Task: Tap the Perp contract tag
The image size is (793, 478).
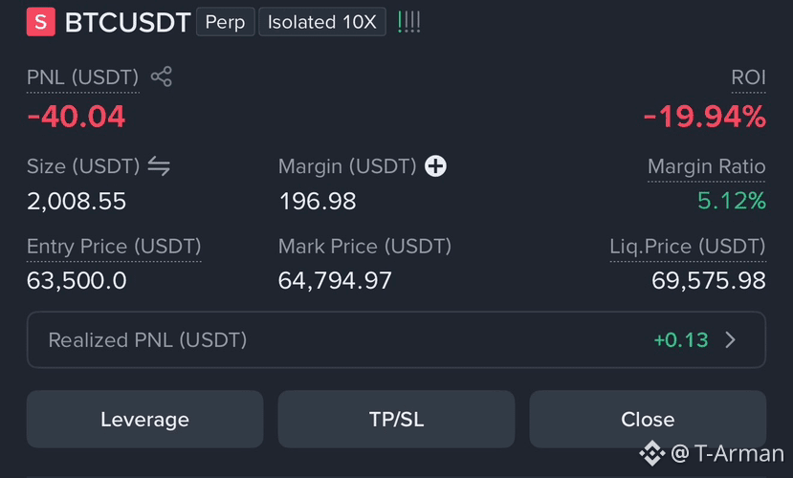Action: point(225,22)
